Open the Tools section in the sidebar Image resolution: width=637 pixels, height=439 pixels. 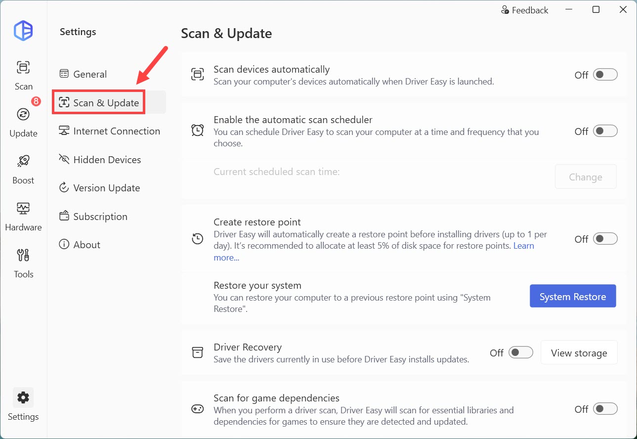(23, 263)
